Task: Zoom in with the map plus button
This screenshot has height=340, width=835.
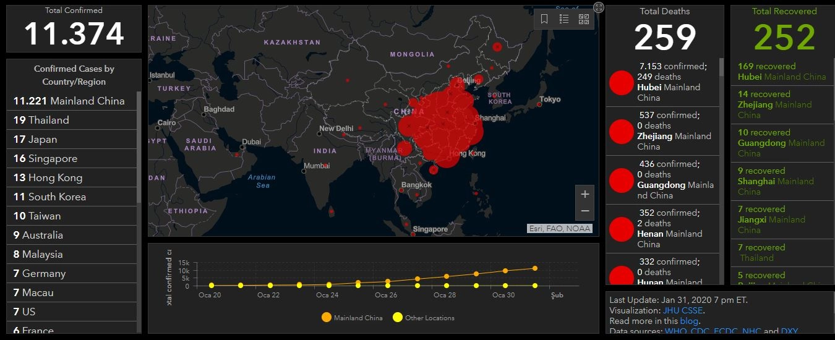Action: click(584, 194)
